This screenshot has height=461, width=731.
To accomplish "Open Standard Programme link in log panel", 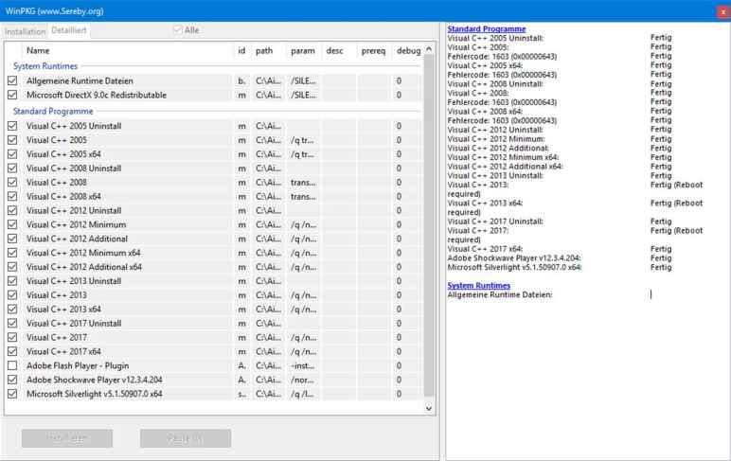I will tap(486, 29).
